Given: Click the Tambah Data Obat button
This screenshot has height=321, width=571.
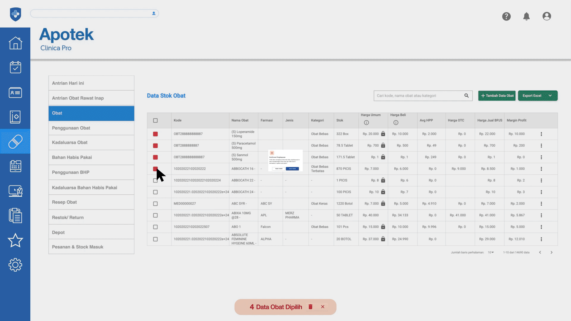Looking at the screenshot, I should [497, 96].
